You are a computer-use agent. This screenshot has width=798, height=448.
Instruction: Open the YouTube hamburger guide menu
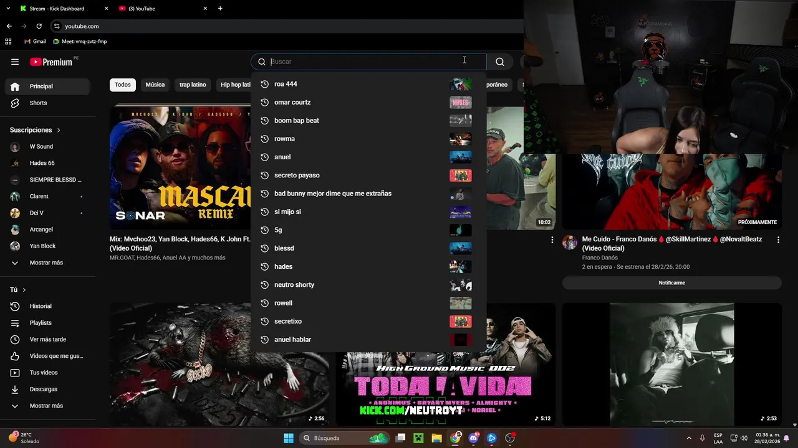(15, 62)
